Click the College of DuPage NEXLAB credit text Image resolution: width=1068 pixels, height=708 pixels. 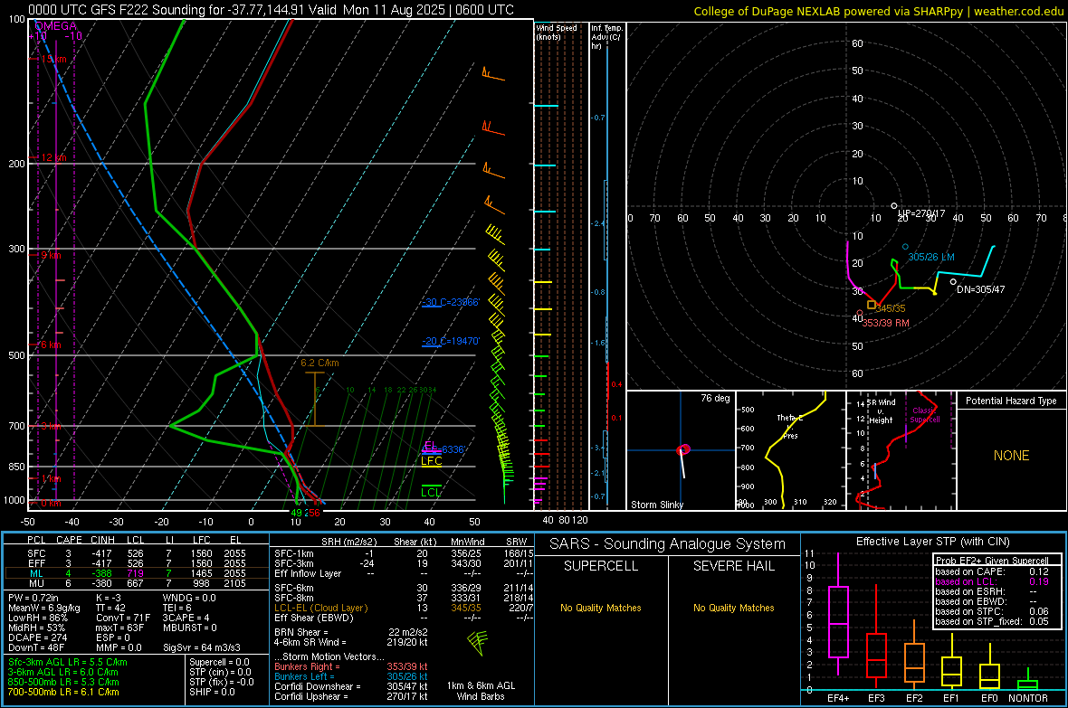(x=878, y=11)
